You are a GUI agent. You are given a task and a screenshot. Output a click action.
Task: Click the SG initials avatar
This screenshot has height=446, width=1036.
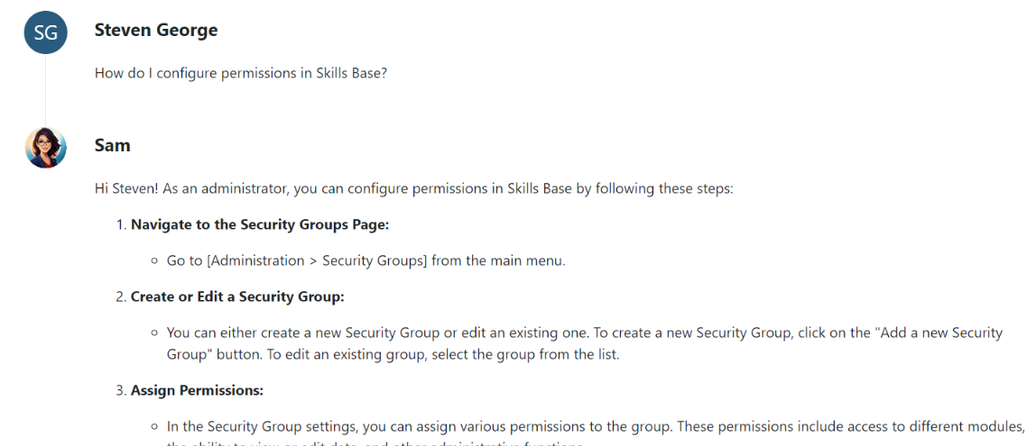(45, 33)
